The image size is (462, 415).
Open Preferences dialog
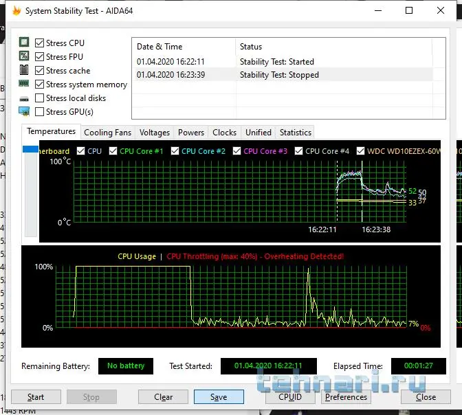pyautogui.click(x=346, y=396)
